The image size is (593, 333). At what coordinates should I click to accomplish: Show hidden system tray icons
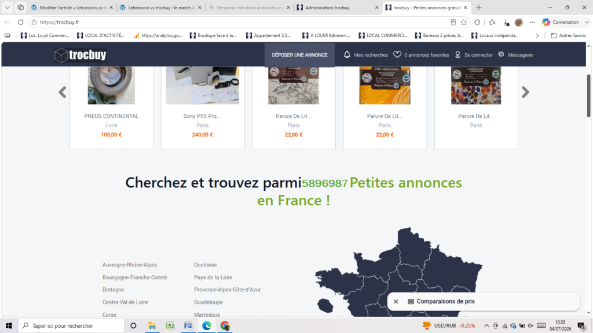[x=486, y=325]
